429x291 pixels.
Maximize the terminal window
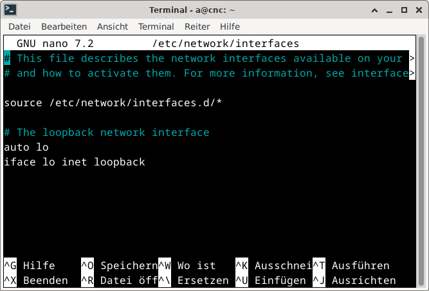click(x=404, y=10)
